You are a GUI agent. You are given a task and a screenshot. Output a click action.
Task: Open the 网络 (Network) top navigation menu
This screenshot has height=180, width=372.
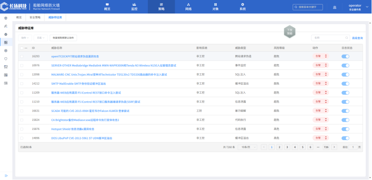click(x=188, y=7)
